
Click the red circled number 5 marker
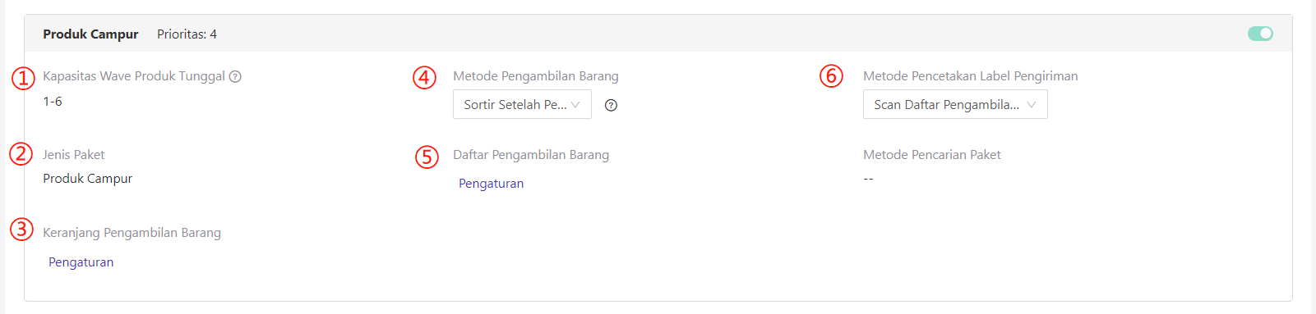click(427, 157)
